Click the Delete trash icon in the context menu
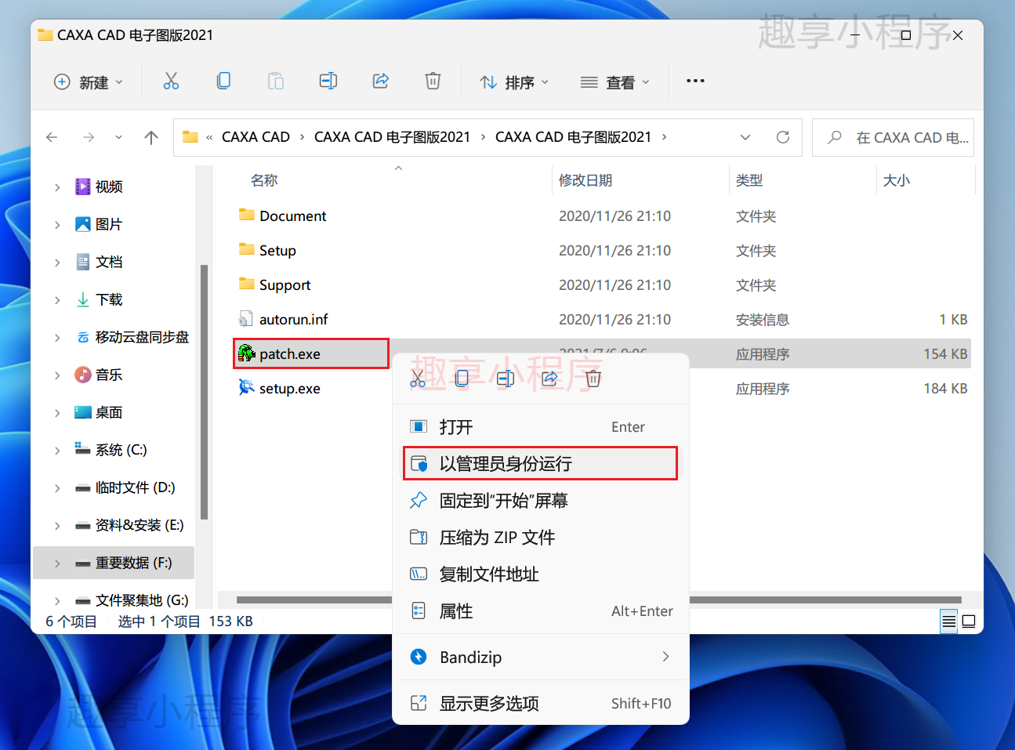This screenshot has height=750, width=1015. [593, 379]
